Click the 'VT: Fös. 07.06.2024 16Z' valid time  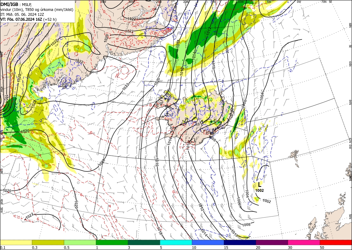21,19
